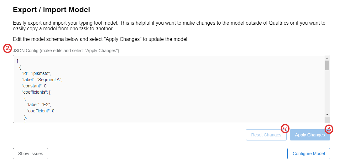Click the JSON Config field label
The height and width of the screenshot is (167, 339).
[66, 51]
